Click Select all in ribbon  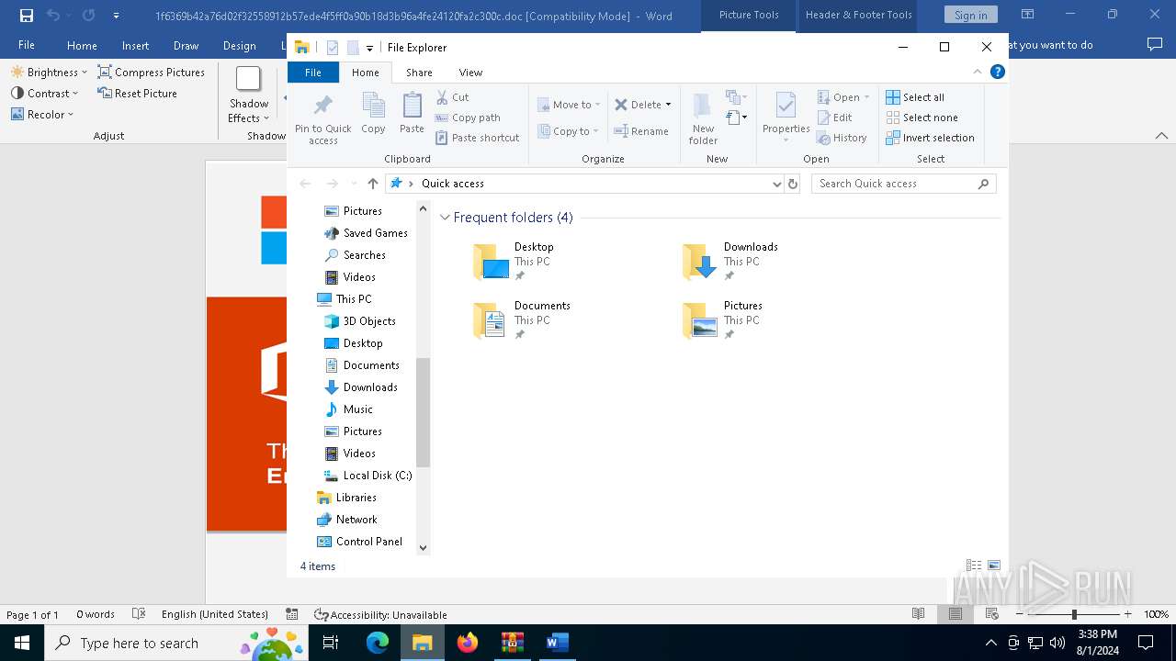pos(915,97)
